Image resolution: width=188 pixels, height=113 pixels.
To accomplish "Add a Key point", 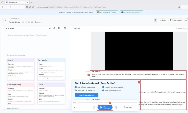I will [x=128, y=107].
